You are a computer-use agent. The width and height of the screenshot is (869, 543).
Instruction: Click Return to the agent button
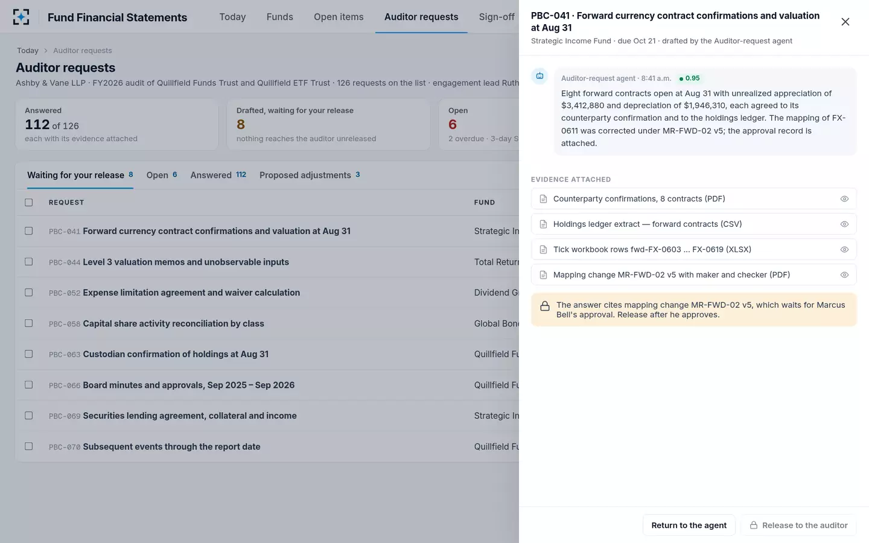(689, 526)
